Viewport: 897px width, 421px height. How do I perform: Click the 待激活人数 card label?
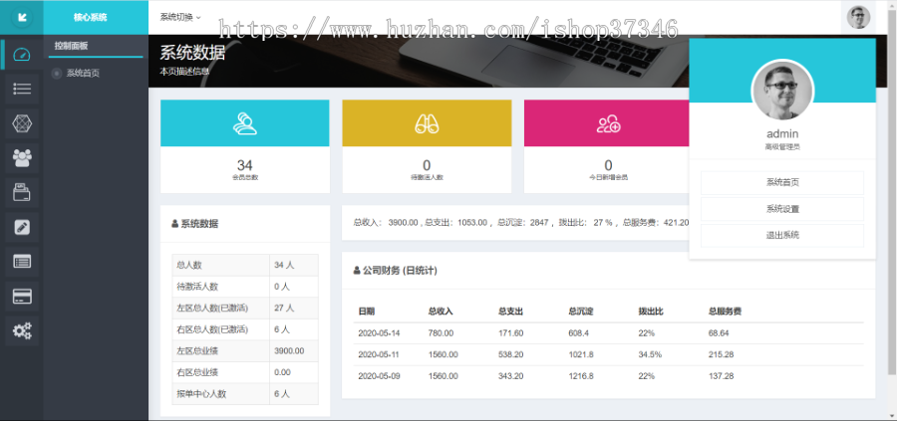427,177
